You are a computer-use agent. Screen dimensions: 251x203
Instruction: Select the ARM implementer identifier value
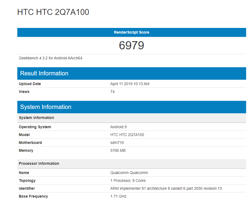166,188
